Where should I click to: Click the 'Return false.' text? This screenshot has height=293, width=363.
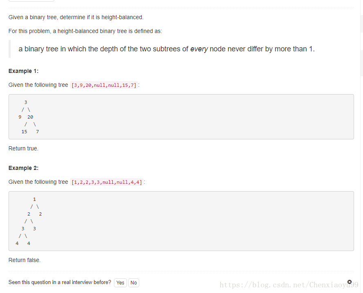point(24,260)
